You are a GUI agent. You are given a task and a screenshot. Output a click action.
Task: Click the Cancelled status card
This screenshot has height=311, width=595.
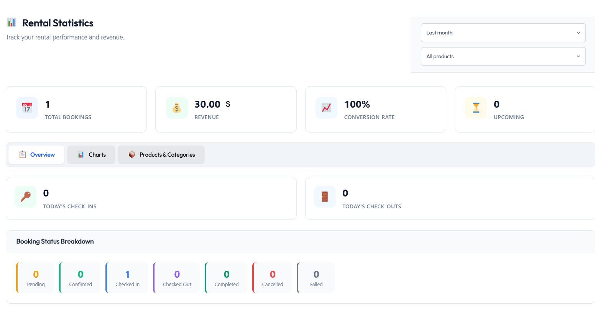272,277
